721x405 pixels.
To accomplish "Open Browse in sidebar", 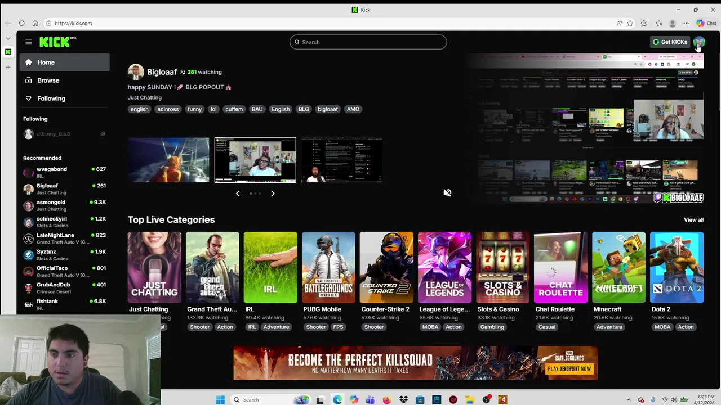I will point(65,80).
